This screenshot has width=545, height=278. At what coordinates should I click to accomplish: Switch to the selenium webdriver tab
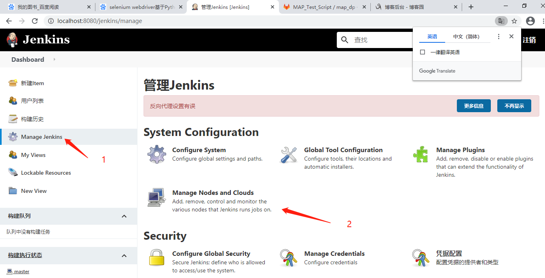[x=141, y=7]
